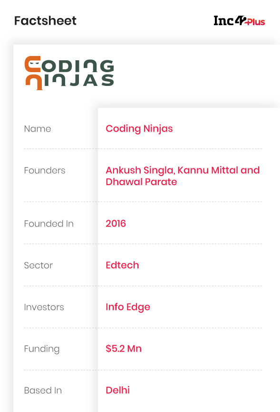Click the Edtech sector value
This screenshot has height=412, width=280.
(x=122, y=265)
